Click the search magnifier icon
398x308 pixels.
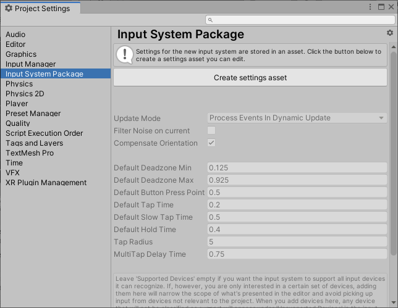[x=210, y=20]
